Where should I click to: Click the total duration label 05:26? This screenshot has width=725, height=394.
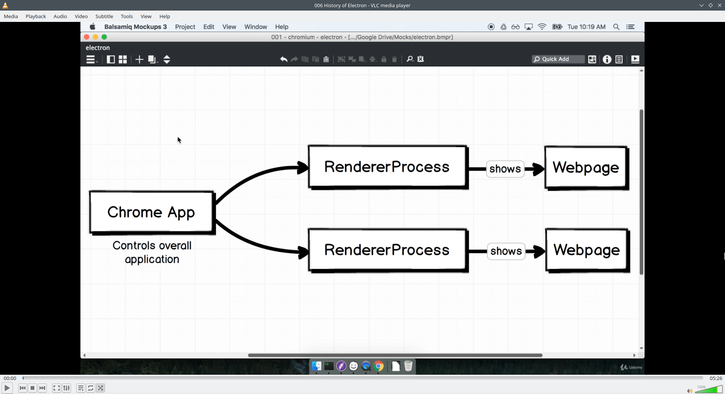716,378
